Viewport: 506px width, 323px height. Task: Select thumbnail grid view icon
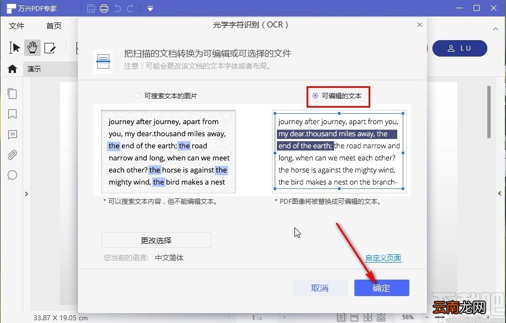(381, 318)
